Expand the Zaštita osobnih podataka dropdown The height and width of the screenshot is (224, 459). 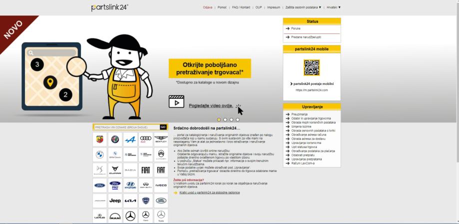click(x=303, y=7)
